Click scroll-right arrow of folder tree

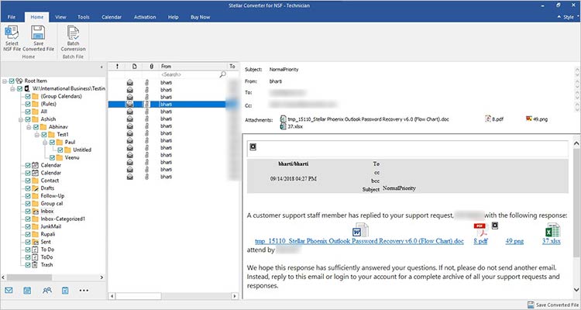click(x=101, y=277)
